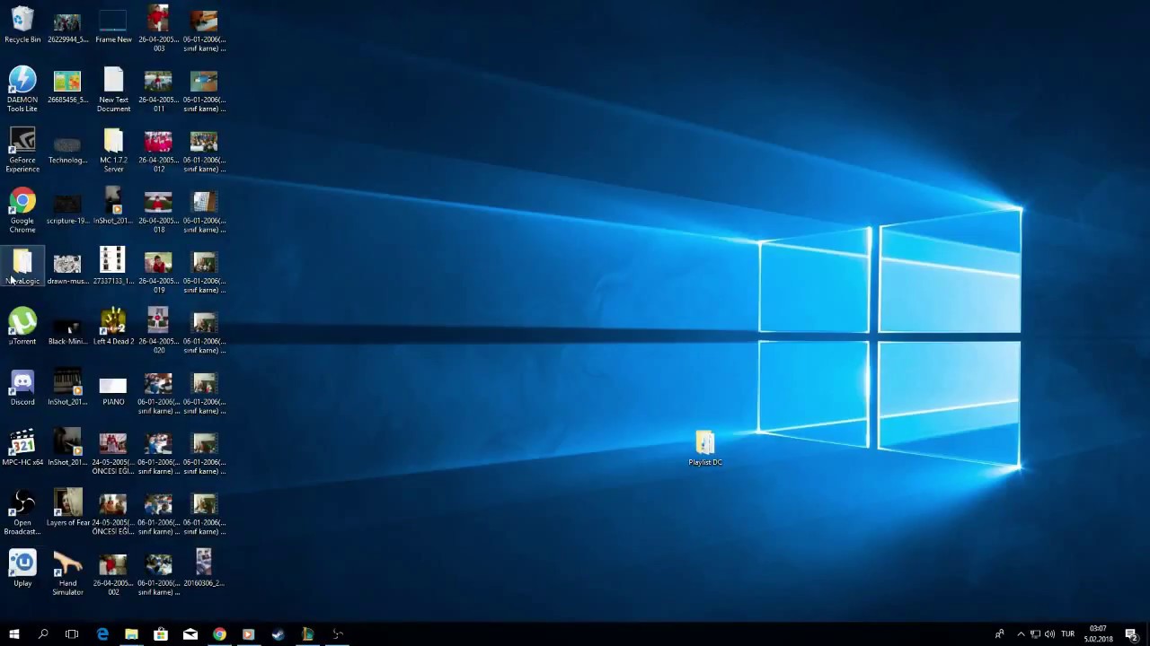Open the Action Center notifications

coord(1131,634)
